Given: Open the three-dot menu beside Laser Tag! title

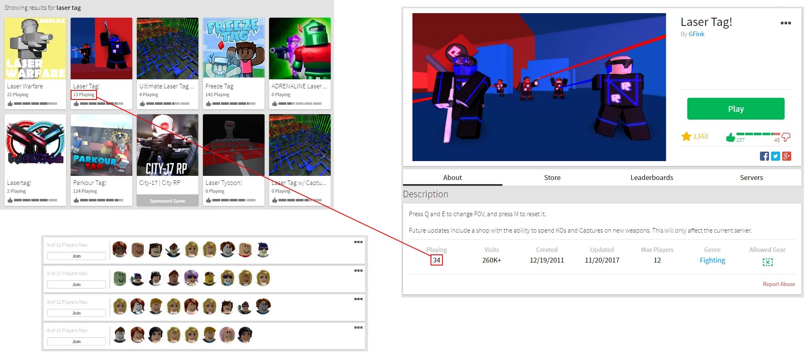Looking at the screenshot, I should point(785,23).
